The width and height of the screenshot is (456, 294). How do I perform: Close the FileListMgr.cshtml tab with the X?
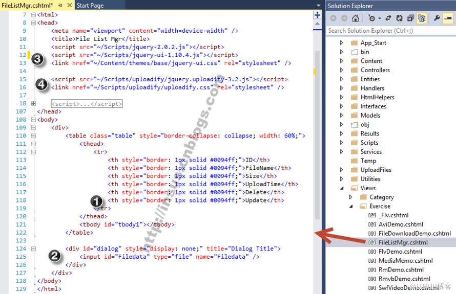click(70, 5)
